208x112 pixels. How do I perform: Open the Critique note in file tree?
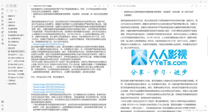coord(13,45)
